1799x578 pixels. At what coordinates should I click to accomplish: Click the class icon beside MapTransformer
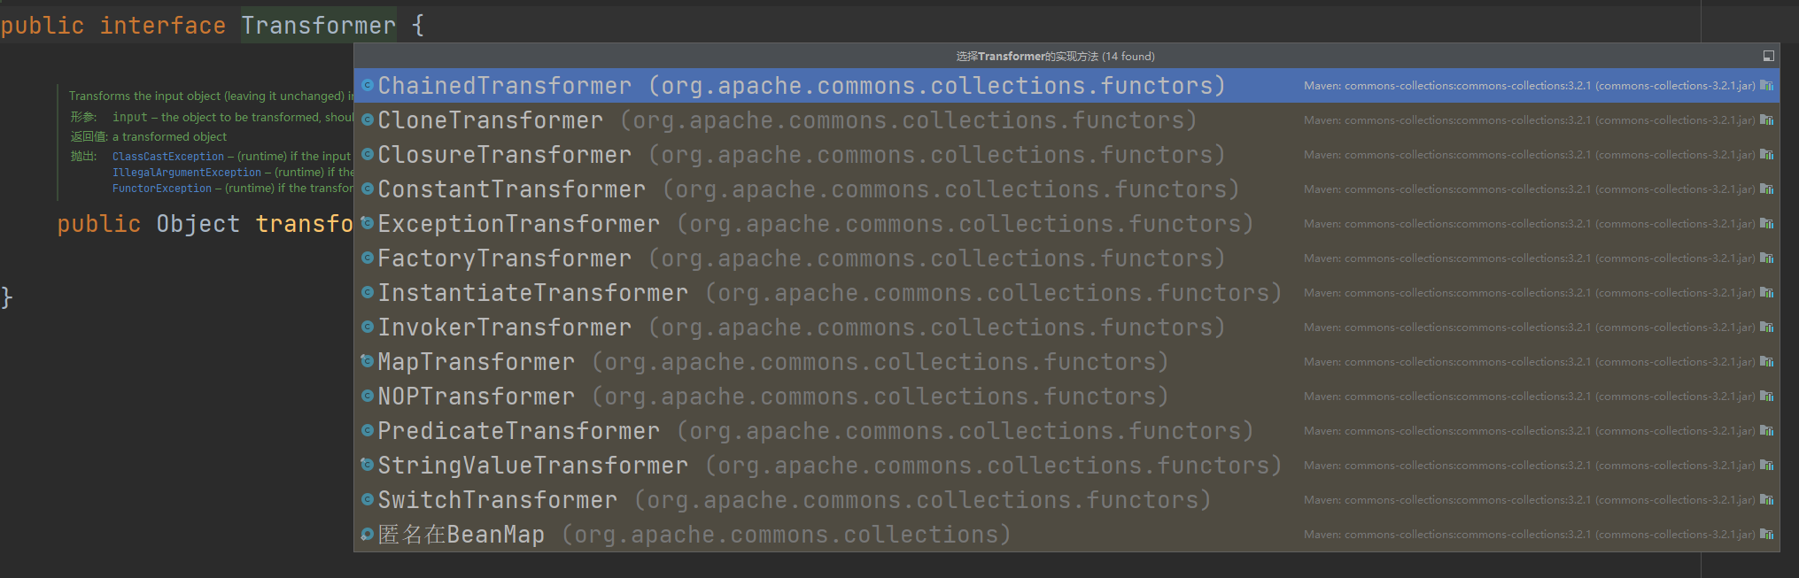[x=367, y=361]
